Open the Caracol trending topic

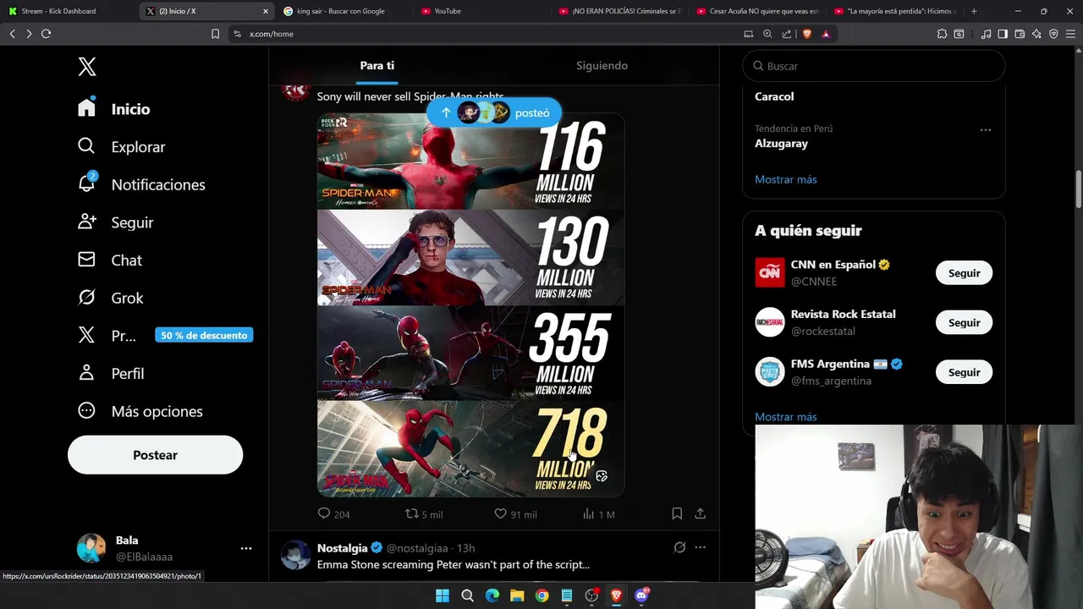click(x=774, y=96)
